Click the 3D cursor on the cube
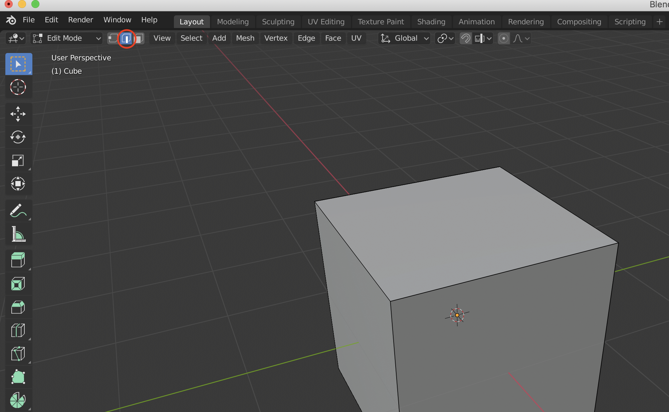The image size is (669, 412). tap(457, 315)
